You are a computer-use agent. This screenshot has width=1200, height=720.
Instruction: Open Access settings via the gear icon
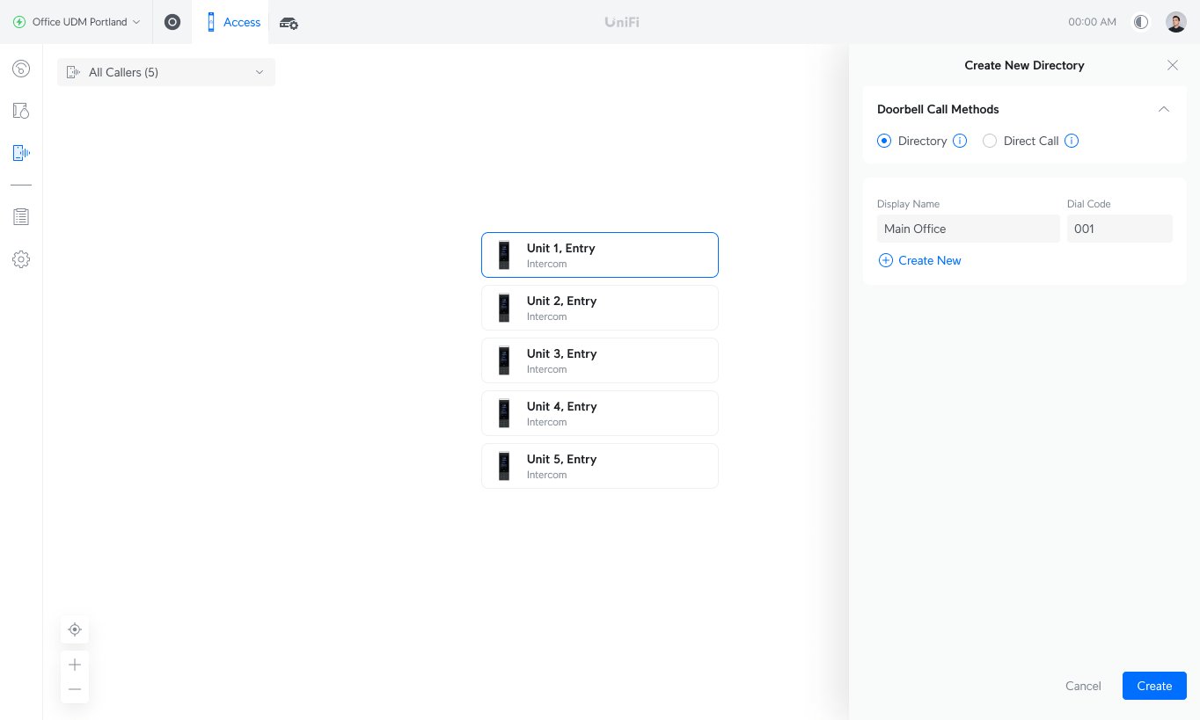[x=21, y=259]
